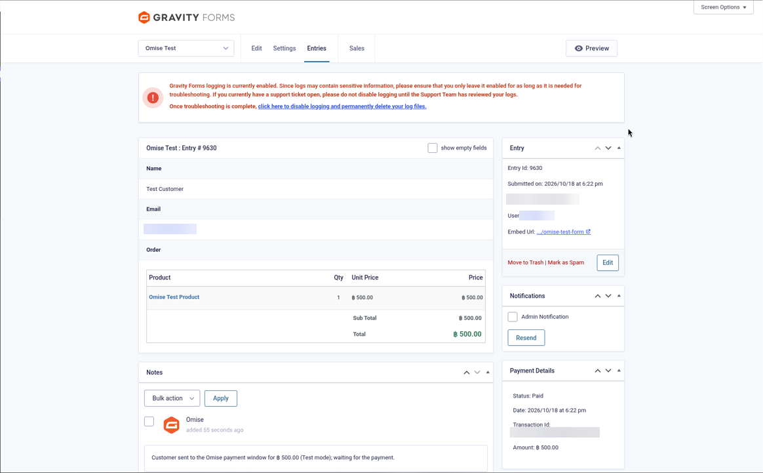Click the Gravity Forms logo
Screen dimensions: 763x473
[x=186, y=18]
